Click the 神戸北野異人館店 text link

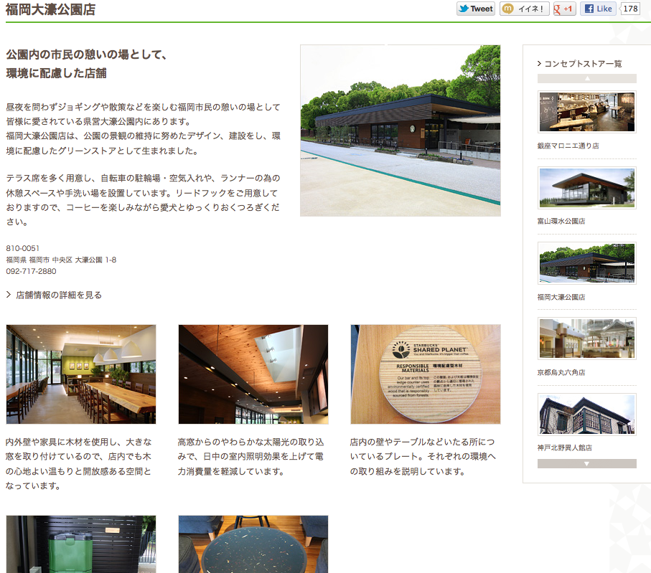[x=565, y=447]
